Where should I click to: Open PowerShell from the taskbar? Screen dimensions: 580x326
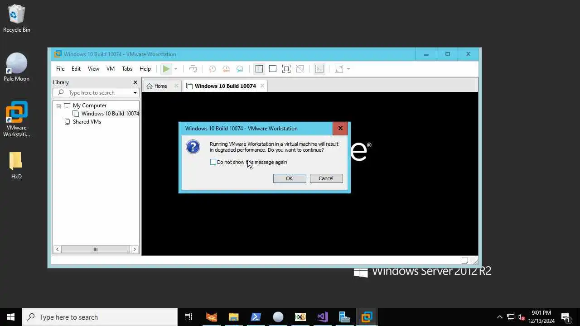(256, 317)
